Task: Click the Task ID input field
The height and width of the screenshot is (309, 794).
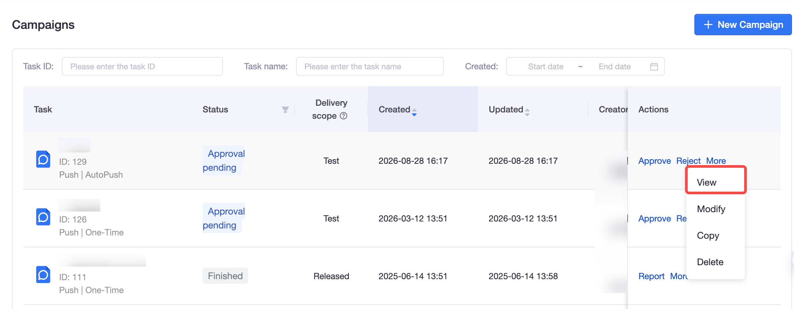Action: pyautogui.click(x=142, y=66)
